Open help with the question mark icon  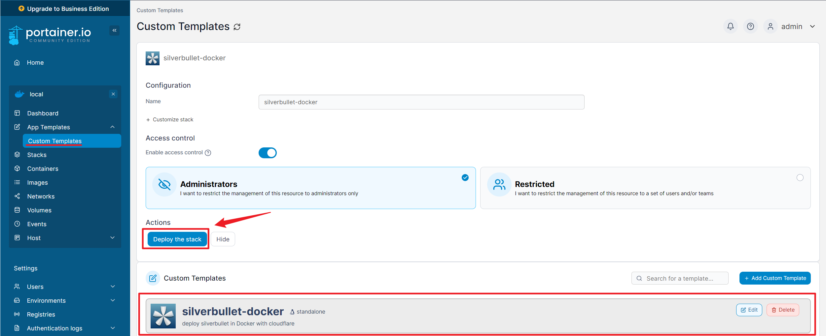(x=750, y=26)
